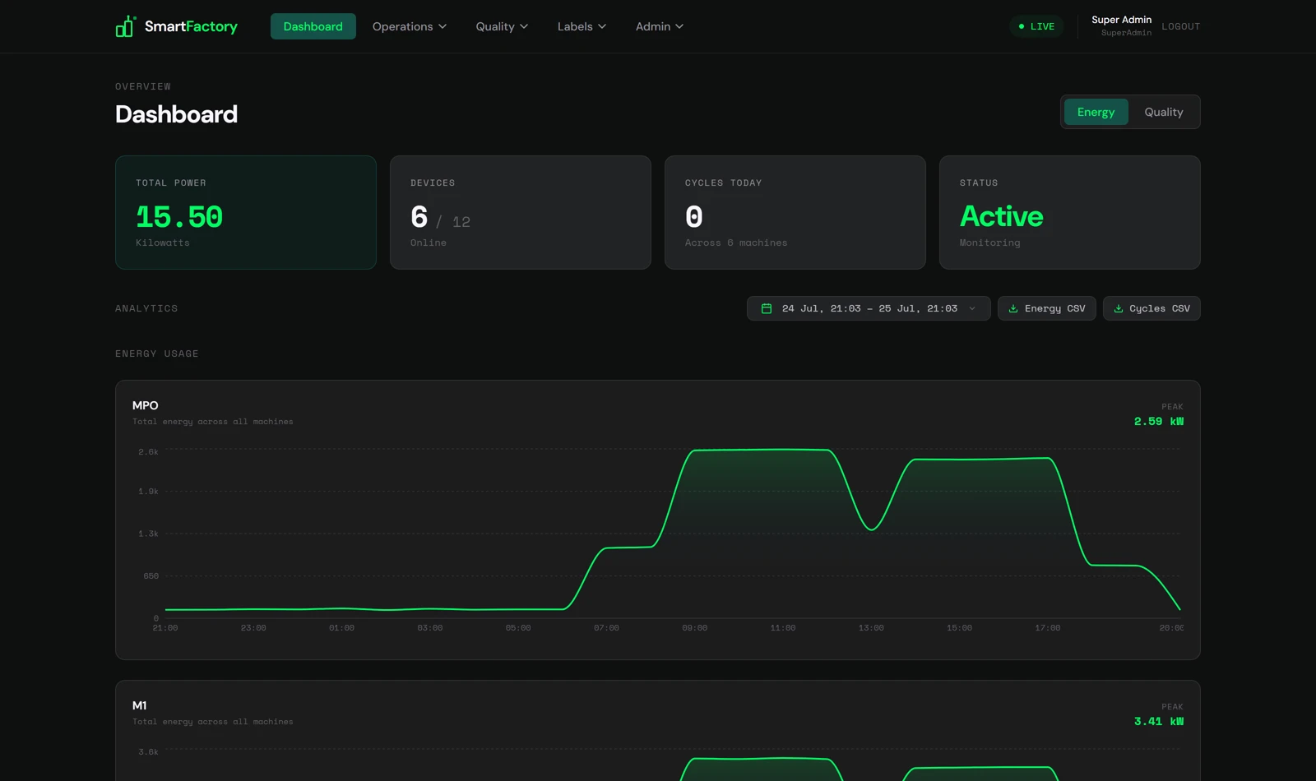Image resolution: width=1316 pixels, height=781 pixels.
Task: Click the M1 chart title
Action: click(x=140, y=705)
